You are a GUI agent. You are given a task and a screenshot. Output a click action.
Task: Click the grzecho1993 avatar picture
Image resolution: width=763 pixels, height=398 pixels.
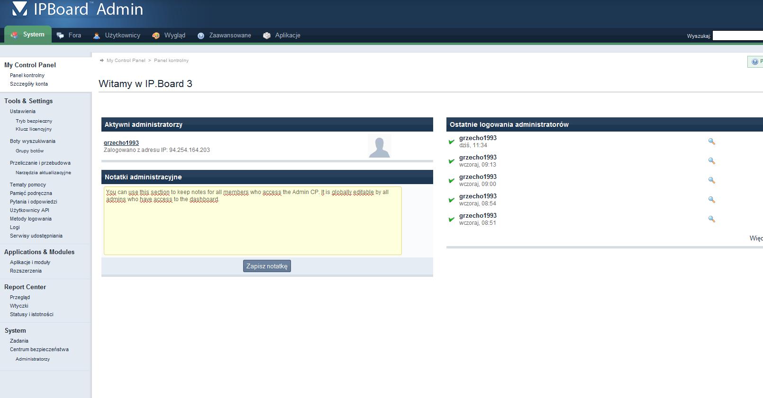pos(379,146)
